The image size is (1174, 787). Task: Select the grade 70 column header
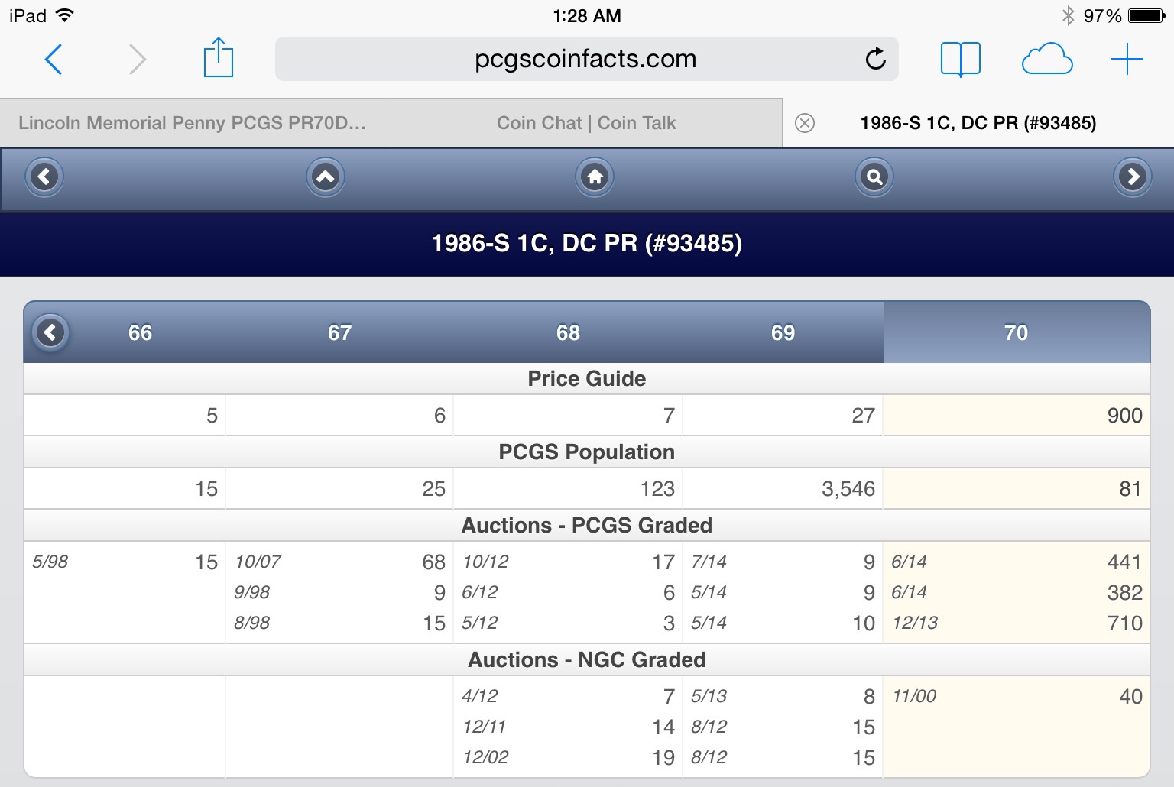tap(1016, 332)
